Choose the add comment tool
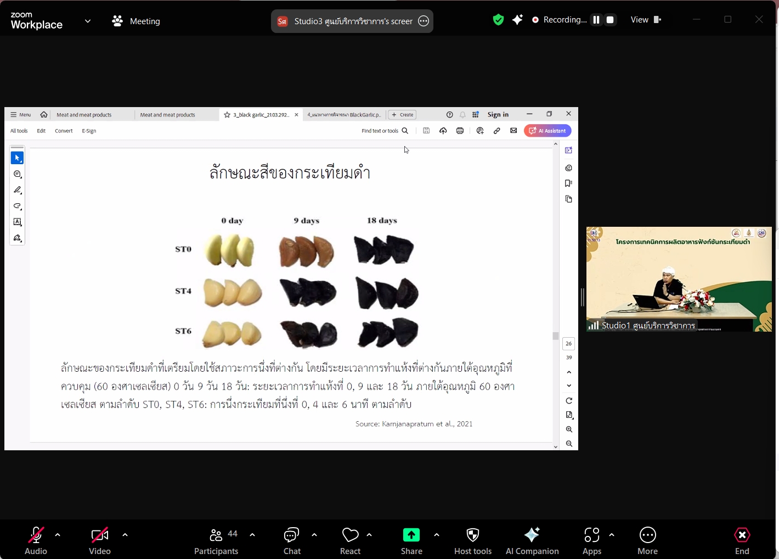 click(17, 174)
